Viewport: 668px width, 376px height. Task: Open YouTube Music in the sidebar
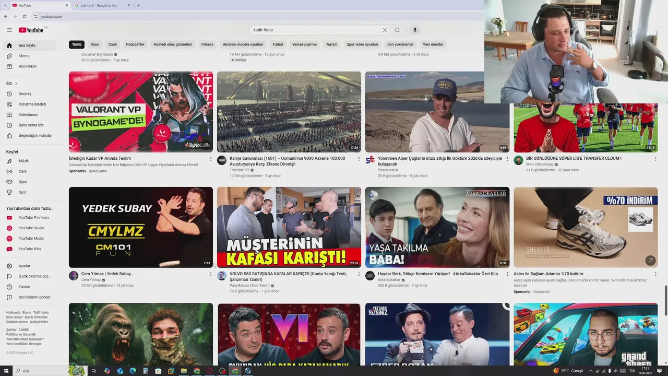point(32,239)
